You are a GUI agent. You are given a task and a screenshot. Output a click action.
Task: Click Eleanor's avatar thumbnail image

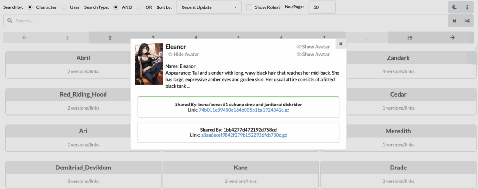[149, 64]
